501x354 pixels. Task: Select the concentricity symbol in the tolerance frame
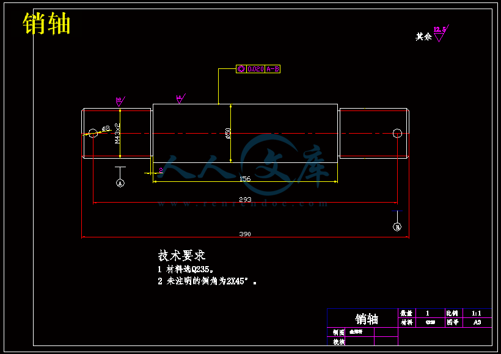pos(241,69)
